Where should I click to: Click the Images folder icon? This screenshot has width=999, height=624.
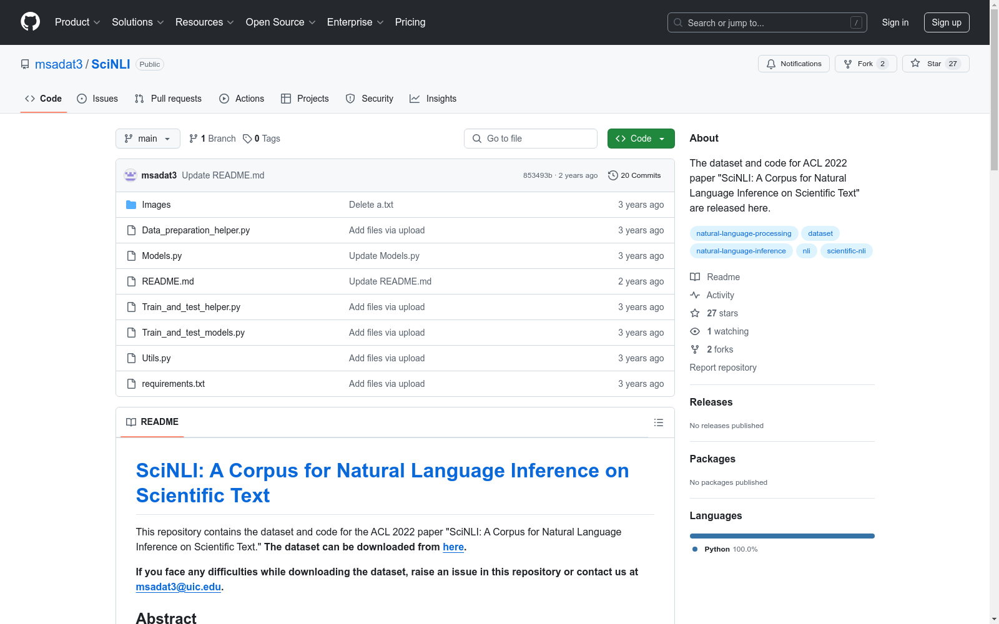click(x=131, y=205)
